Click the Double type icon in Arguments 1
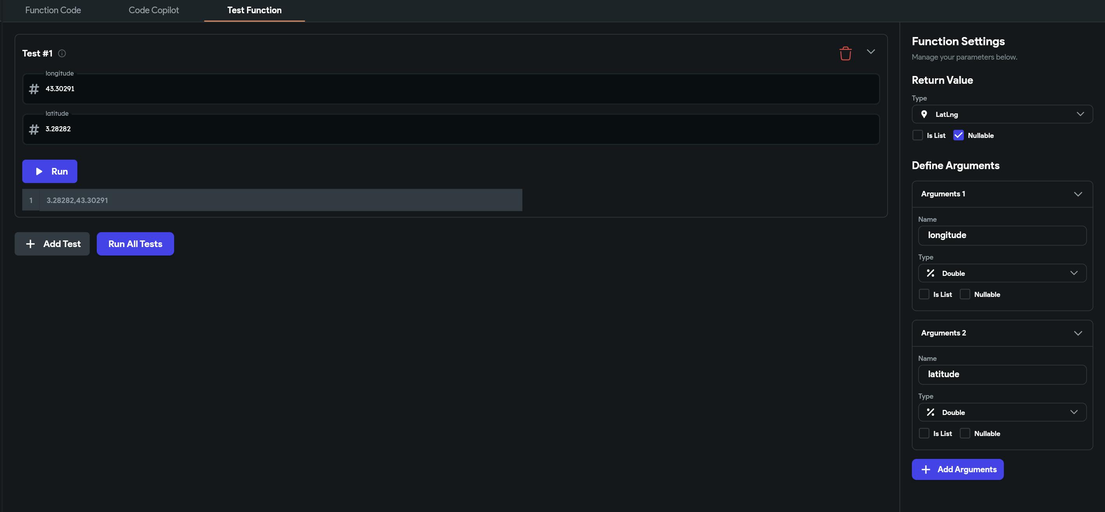 click(930, 274)
